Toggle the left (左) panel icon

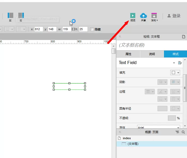[10, 15]
